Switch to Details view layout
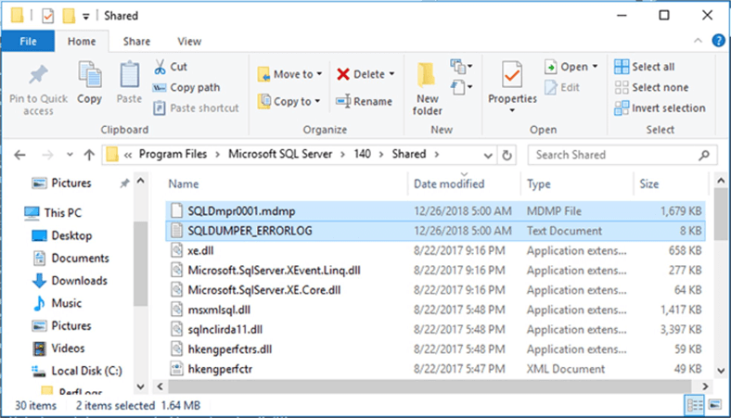This screenshot has height=418, width=731. [694, 405]
